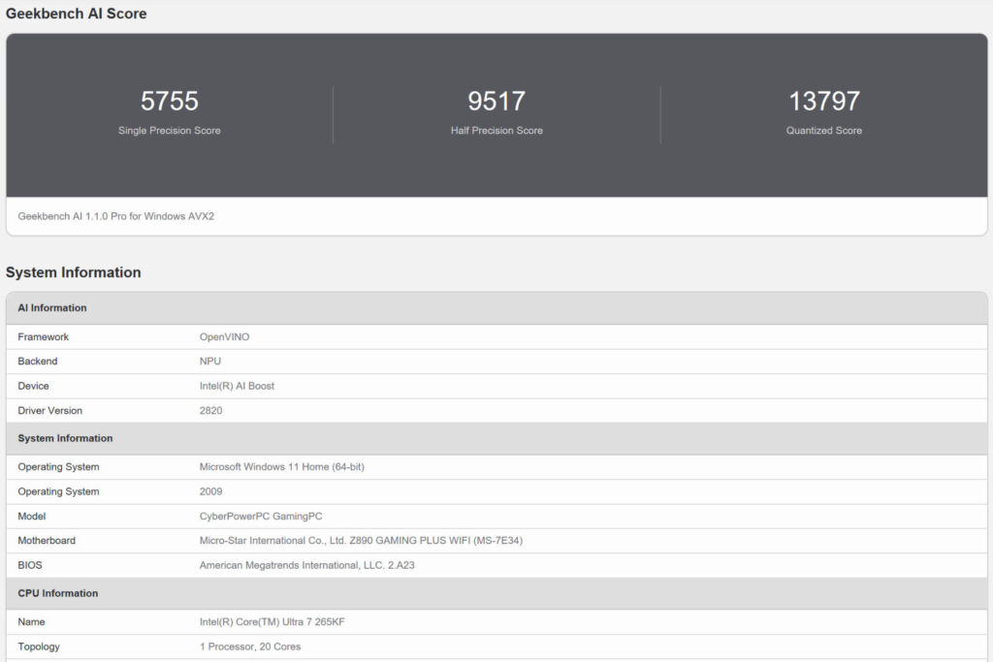
Task: Select the 13797 Quantized Score value
Action: [823, 102]
